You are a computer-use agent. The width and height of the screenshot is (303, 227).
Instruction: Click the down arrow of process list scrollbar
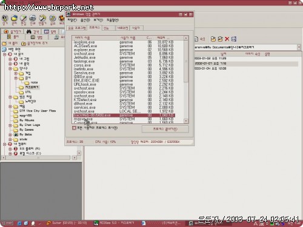coord(186,121)
